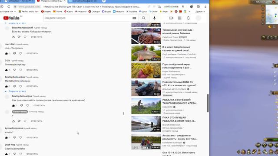Click the GM button in the game window
The width and height of the screenshot is (278, 156).
pyautogui.click(x=258, y=145)
